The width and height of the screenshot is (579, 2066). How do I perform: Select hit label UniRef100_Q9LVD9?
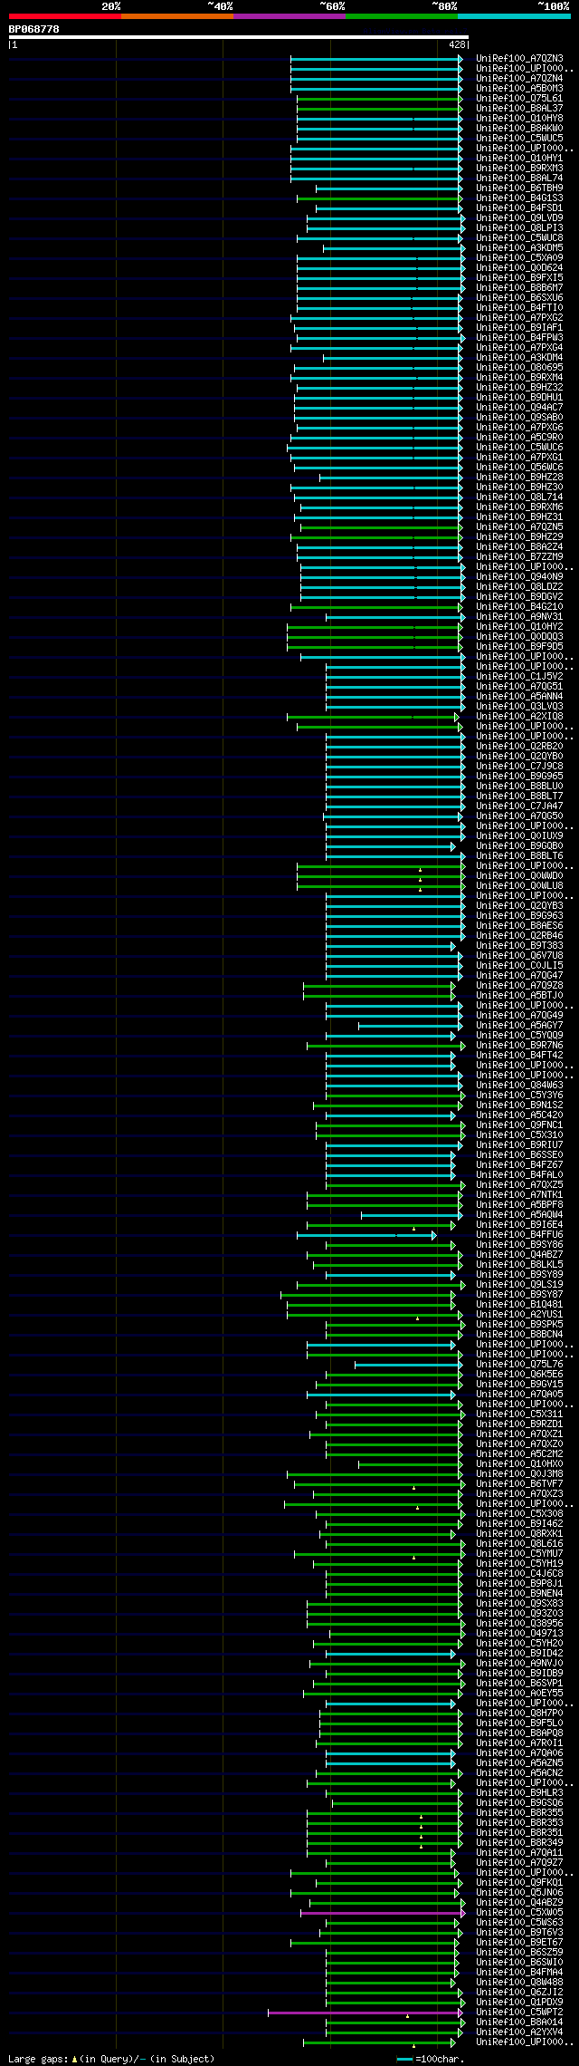click(x=519, y=218)
